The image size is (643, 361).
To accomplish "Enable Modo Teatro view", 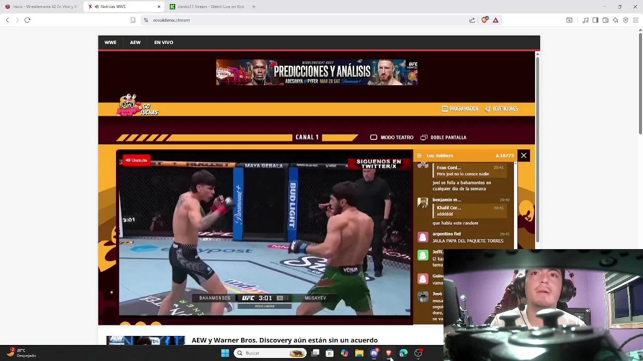I will (392, 137).
